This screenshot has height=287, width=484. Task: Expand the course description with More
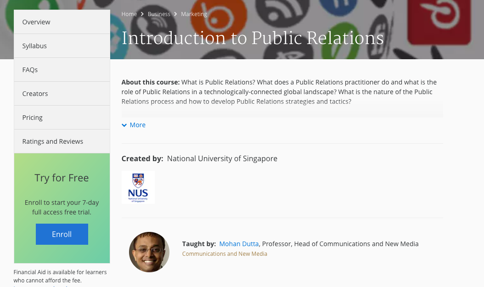click(x=137, y=125)
